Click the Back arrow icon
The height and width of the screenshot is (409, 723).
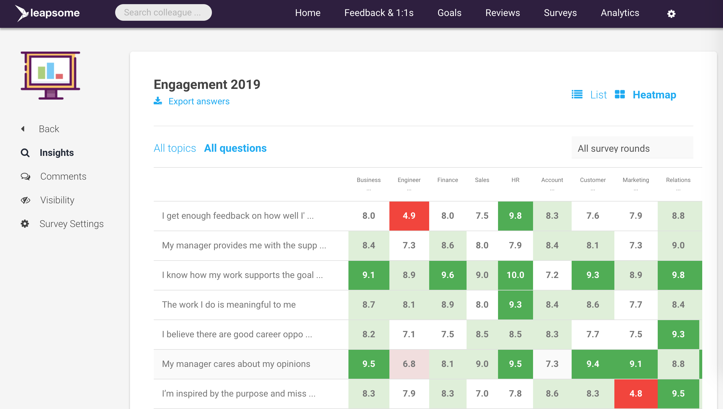[x=23, y=129]
